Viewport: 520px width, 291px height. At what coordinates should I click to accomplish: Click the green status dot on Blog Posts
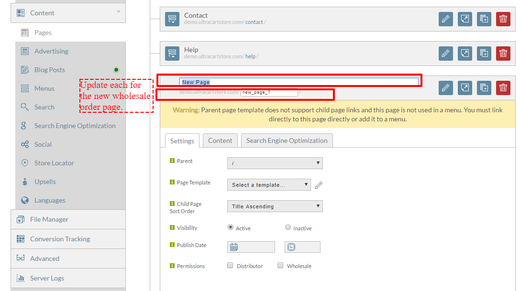point(116,70)
